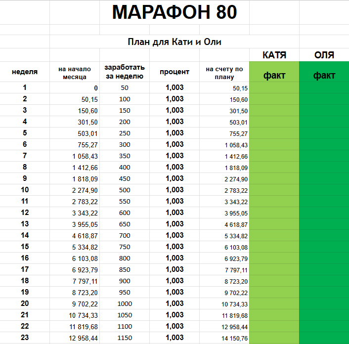
Task: Select percent 1,003 in week 8 row
Action: point(174,167)
